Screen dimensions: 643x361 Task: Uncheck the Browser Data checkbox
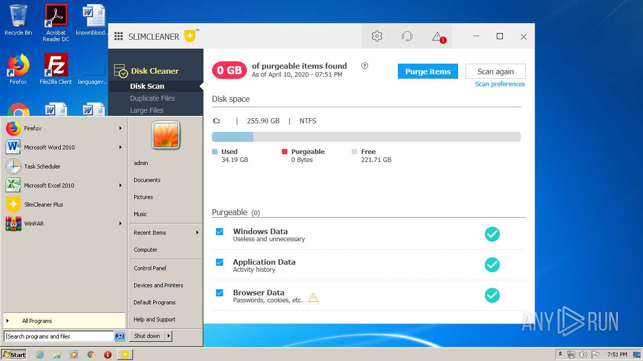tap(220, 293)
